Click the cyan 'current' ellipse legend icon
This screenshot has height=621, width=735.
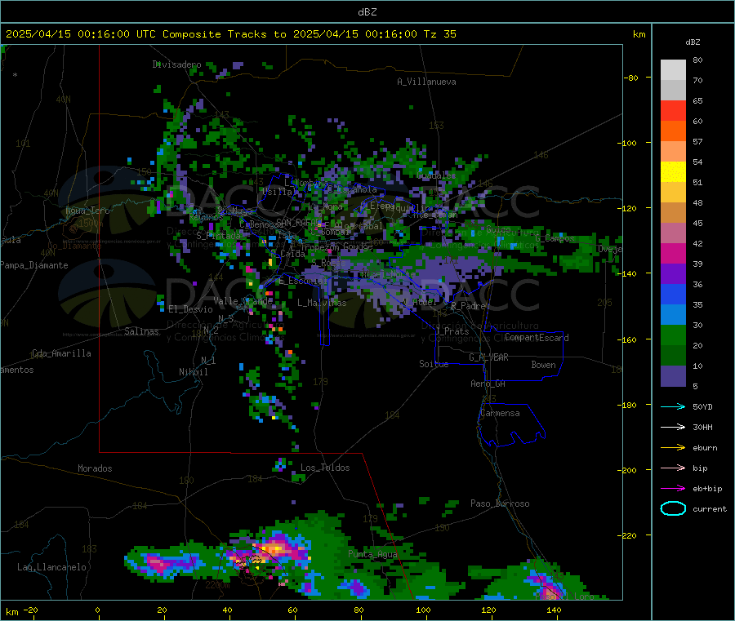(x=673, y=508)
